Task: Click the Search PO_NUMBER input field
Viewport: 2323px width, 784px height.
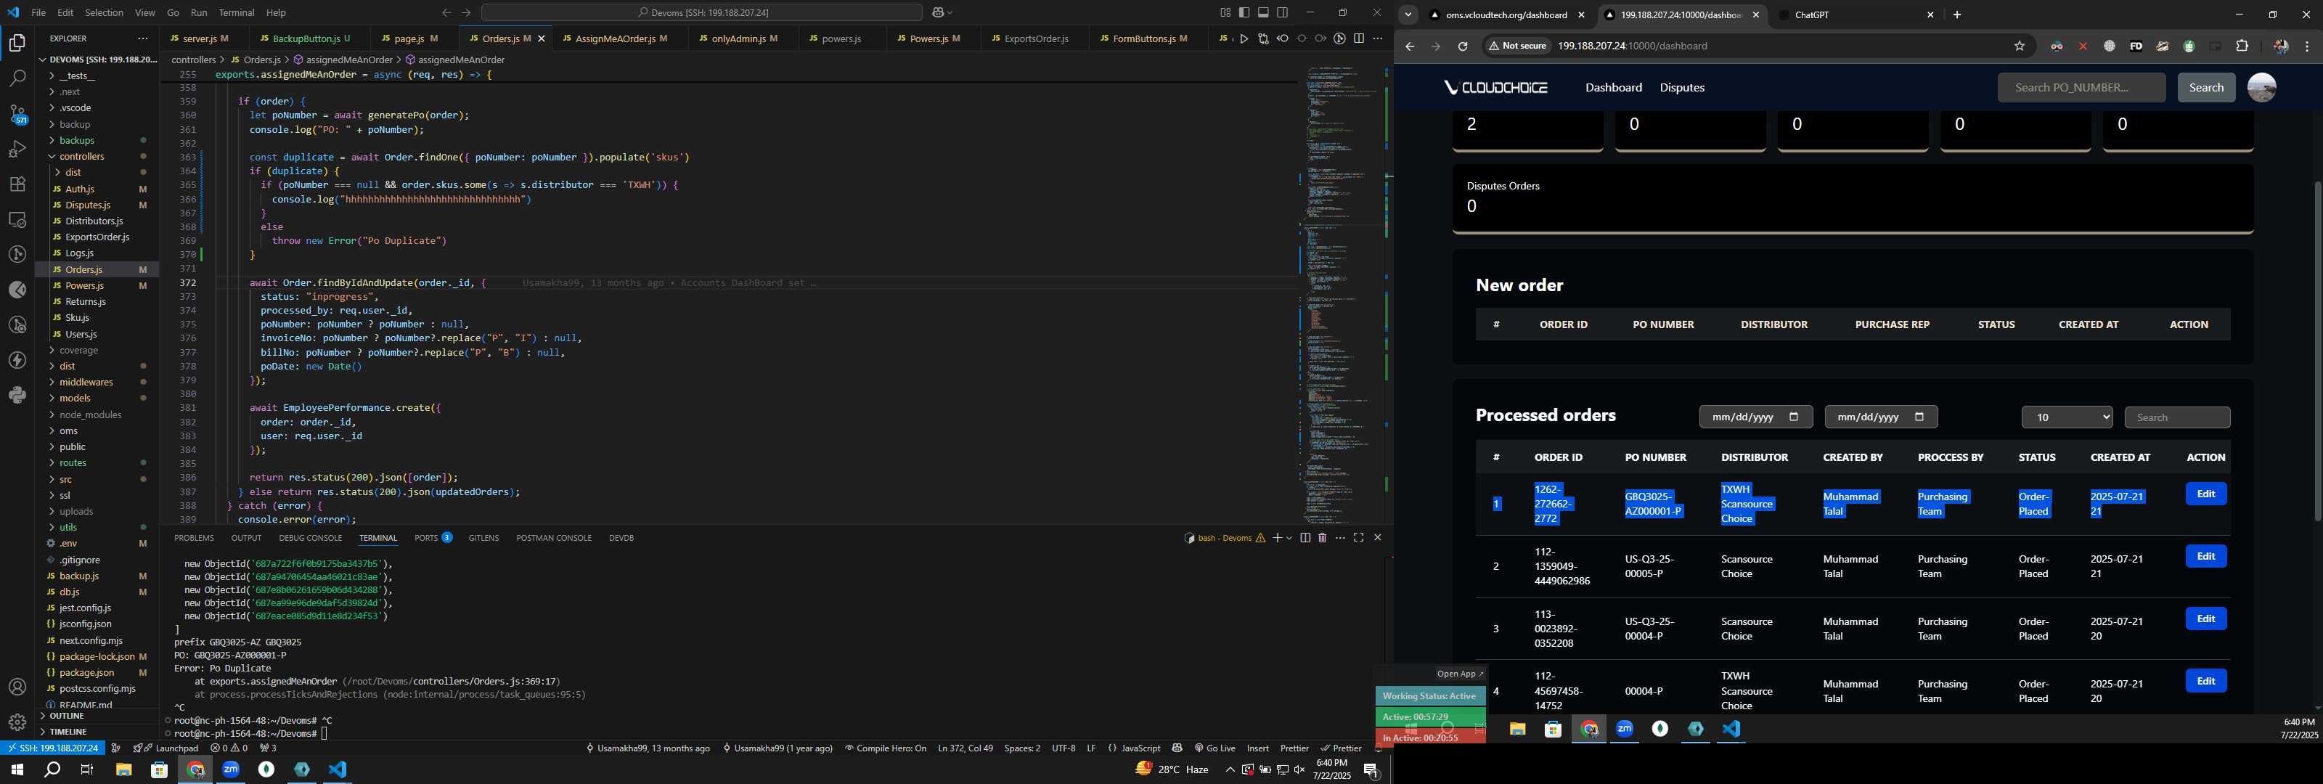Action: [x=2081, y=88]
